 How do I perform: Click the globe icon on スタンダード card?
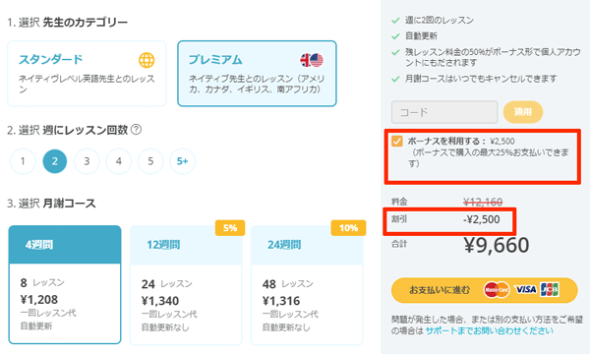point(147,60)
